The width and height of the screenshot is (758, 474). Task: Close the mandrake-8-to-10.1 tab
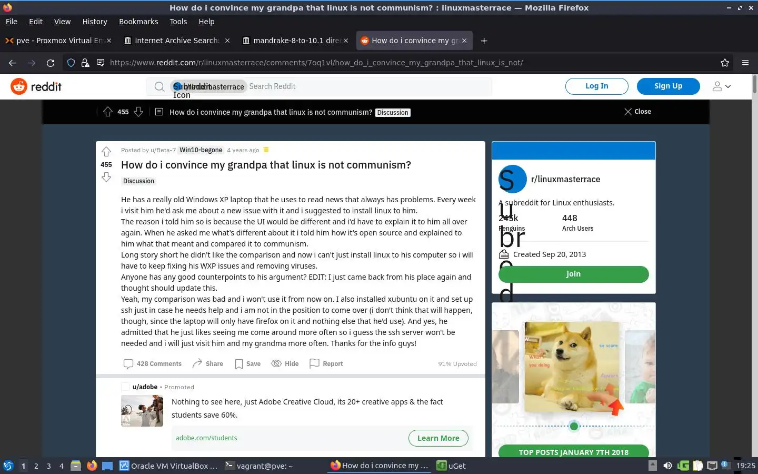pyautogui.click(x=346, y=41)
